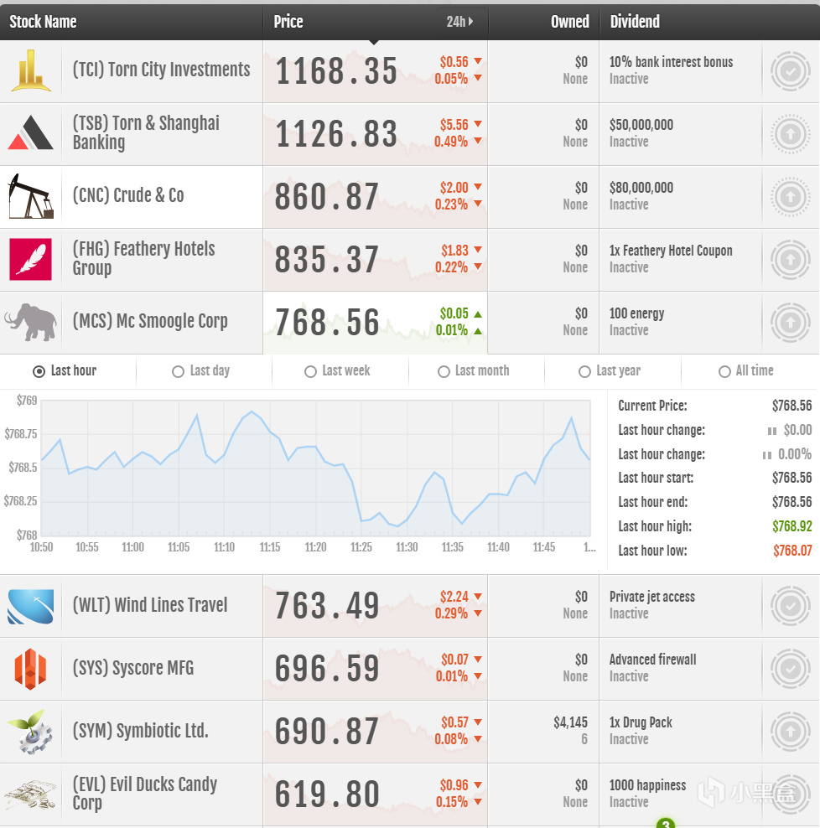Click the 10% bank interest bonus dividend
820x828 pixels.
click(x=671, y=62)
